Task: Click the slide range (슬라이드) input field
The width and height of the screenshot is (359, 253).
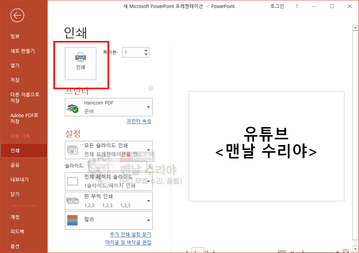Action: (117, 166)
